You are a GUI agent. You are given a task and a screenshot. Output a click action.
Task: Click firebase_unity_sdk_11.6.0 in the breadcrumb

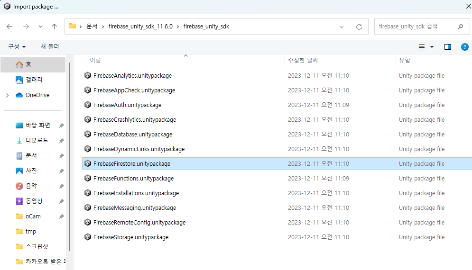tap(140, 27)
